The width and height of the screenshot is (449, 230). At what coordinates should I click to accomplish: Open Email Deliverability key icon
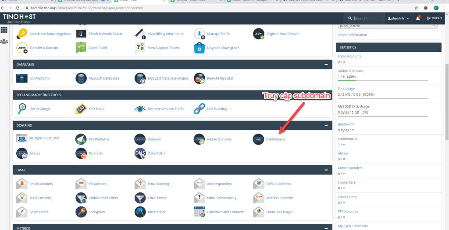(200, 198)
